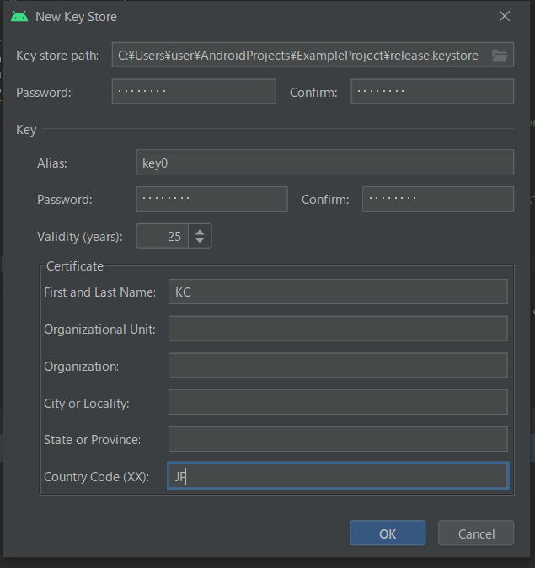Confirm with the OK button

[388, 533]
